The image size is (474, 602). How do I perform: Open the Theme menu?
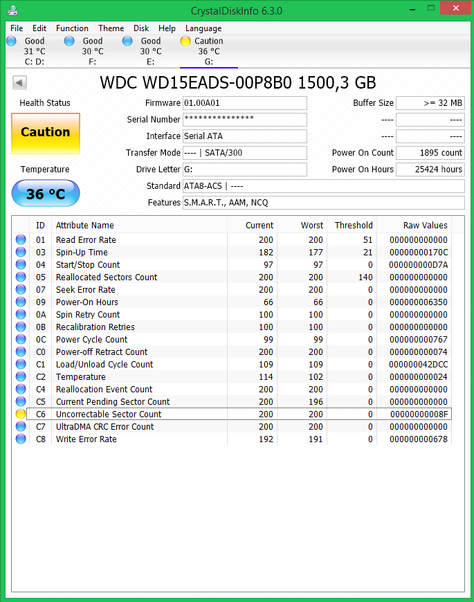(x=111, y=28)
